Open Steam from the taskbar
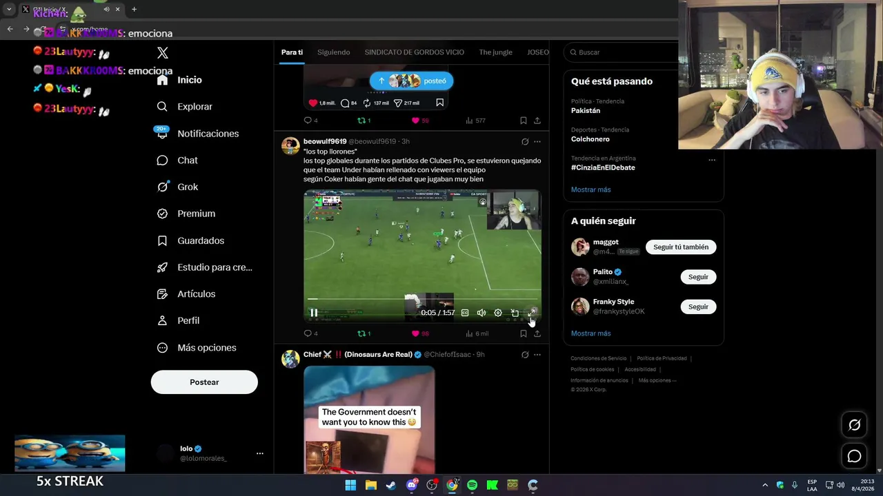The width and height of the screenshot is (883, 496). [x=391, y=485]
